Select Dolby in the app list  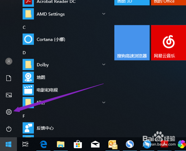click(43, 65)
